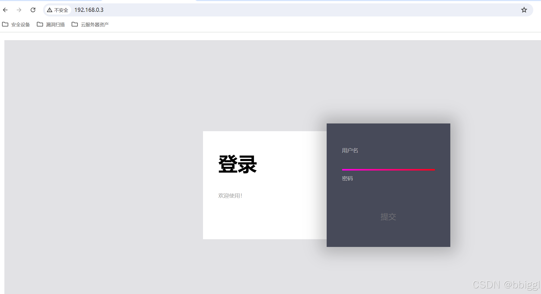
Task: Bookmark this page with the star icon
Action: 524,10
